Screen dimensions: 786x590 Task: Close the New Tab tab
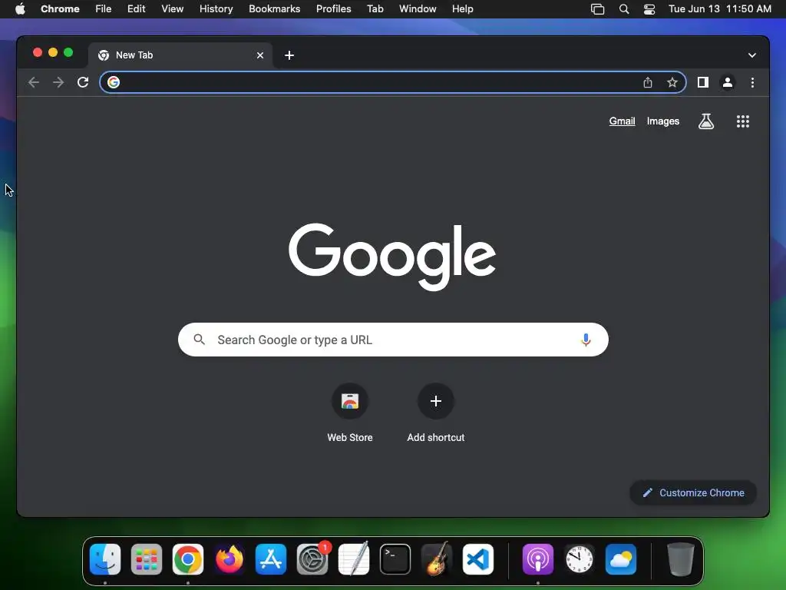coord(260,55)
